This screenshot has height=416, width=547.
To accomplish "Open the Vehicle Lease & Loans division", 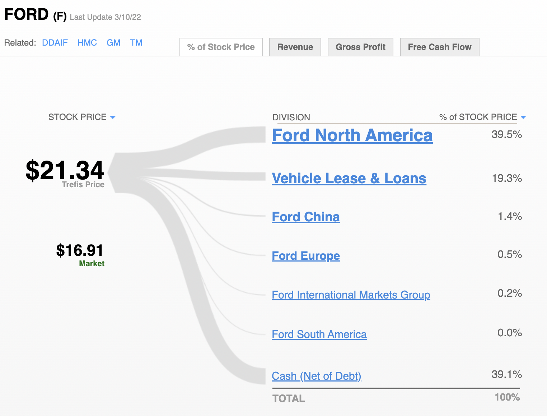I will 349,178.
